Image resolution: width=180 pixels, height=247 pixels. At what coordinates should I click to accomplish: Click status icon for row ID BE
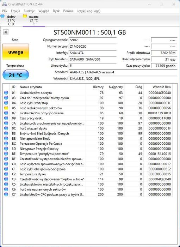[x=6, y=154]
